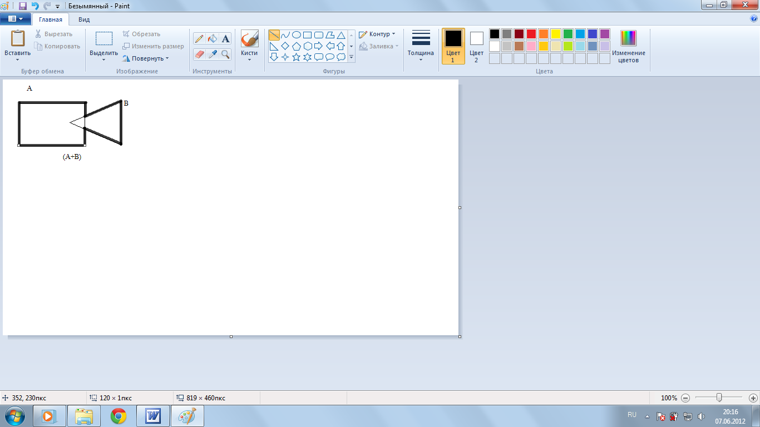Select the Fill with color bucket tool

click(212, 38)
